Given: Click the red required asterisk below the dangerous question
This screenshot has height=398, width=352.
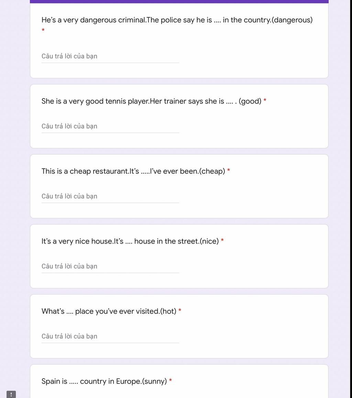Looking at the screenshot, I should [43, 30].
